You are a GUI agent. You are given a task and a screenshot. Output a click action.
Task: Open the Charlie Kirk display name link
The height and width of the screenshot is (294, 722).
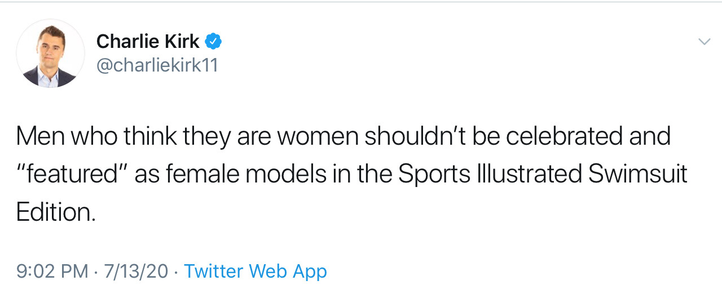tap(148, 41)
